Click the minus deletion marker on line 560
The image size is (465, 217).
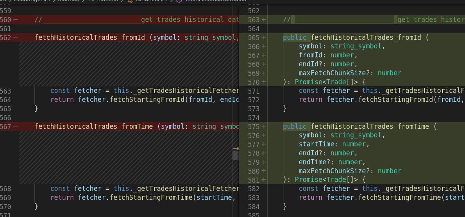[x=15, y=20]
